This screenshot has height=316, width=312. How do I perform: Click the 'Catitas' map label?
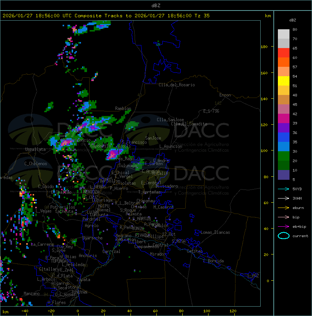[195, 251]
